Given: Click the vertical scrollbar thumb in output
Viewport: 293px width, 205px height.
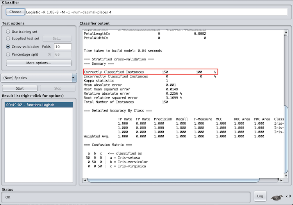Looking at the screenshot, I should [286, 139].
